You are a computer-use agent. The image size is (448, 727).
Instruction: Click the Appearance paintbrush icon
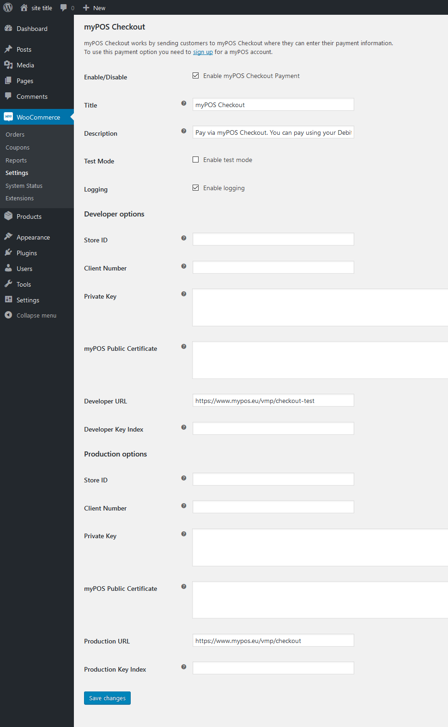8,237
